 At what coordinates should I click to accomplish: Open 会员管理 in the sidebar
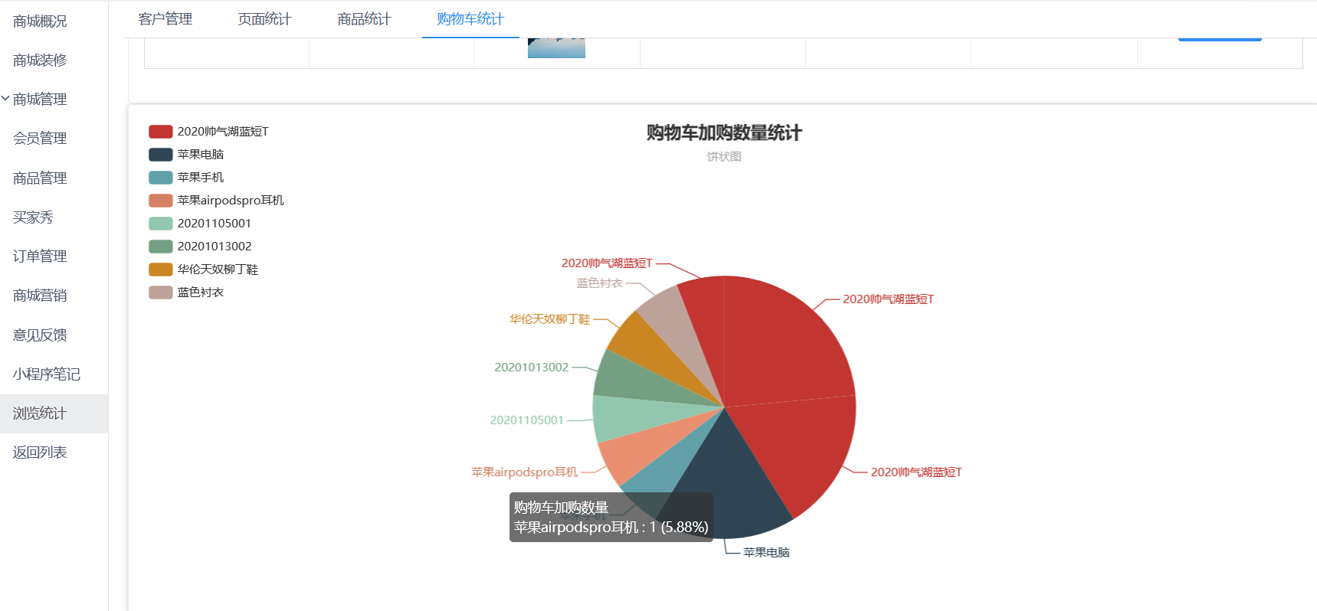pyautogui.click(x=40, y=139)
